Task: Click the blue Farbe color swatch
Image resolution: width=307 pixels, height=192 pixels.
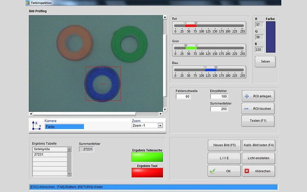Action: pos(270,37)
